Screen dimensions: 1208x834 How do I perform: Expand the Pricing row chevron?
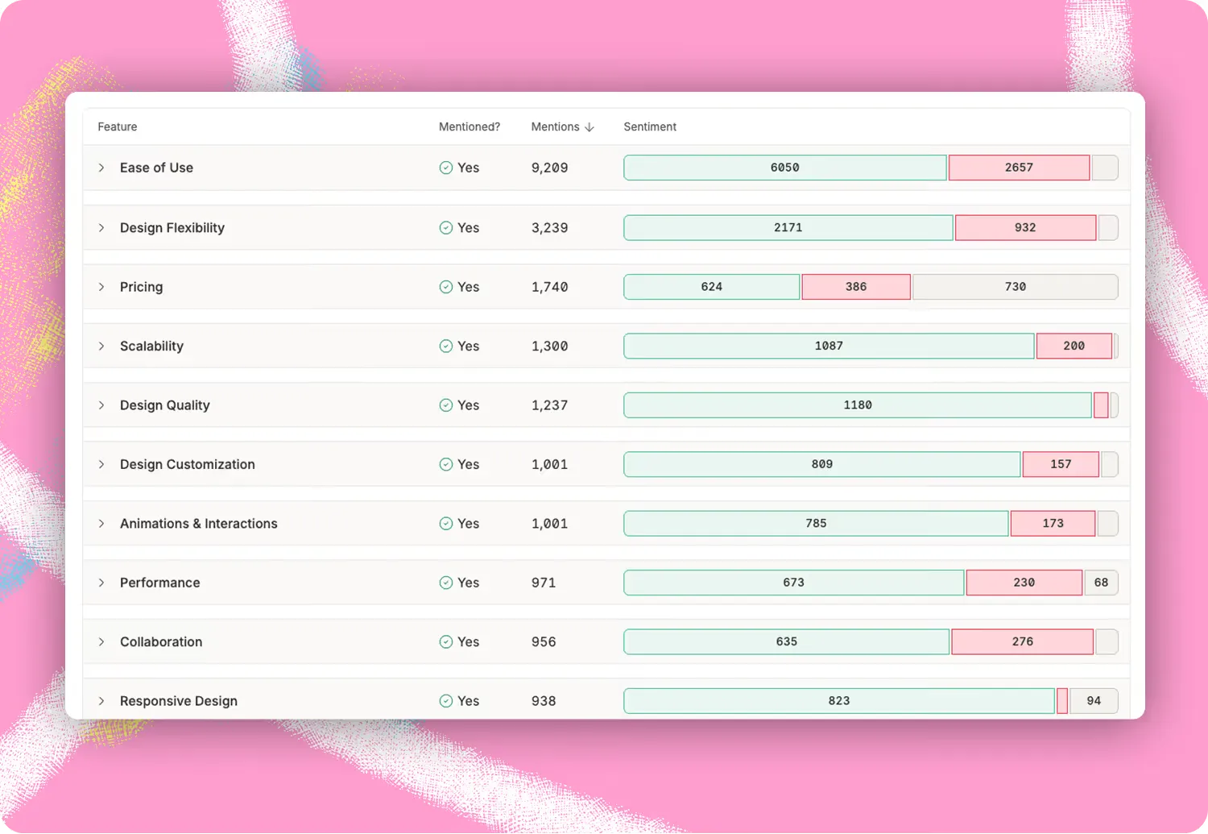101,287
